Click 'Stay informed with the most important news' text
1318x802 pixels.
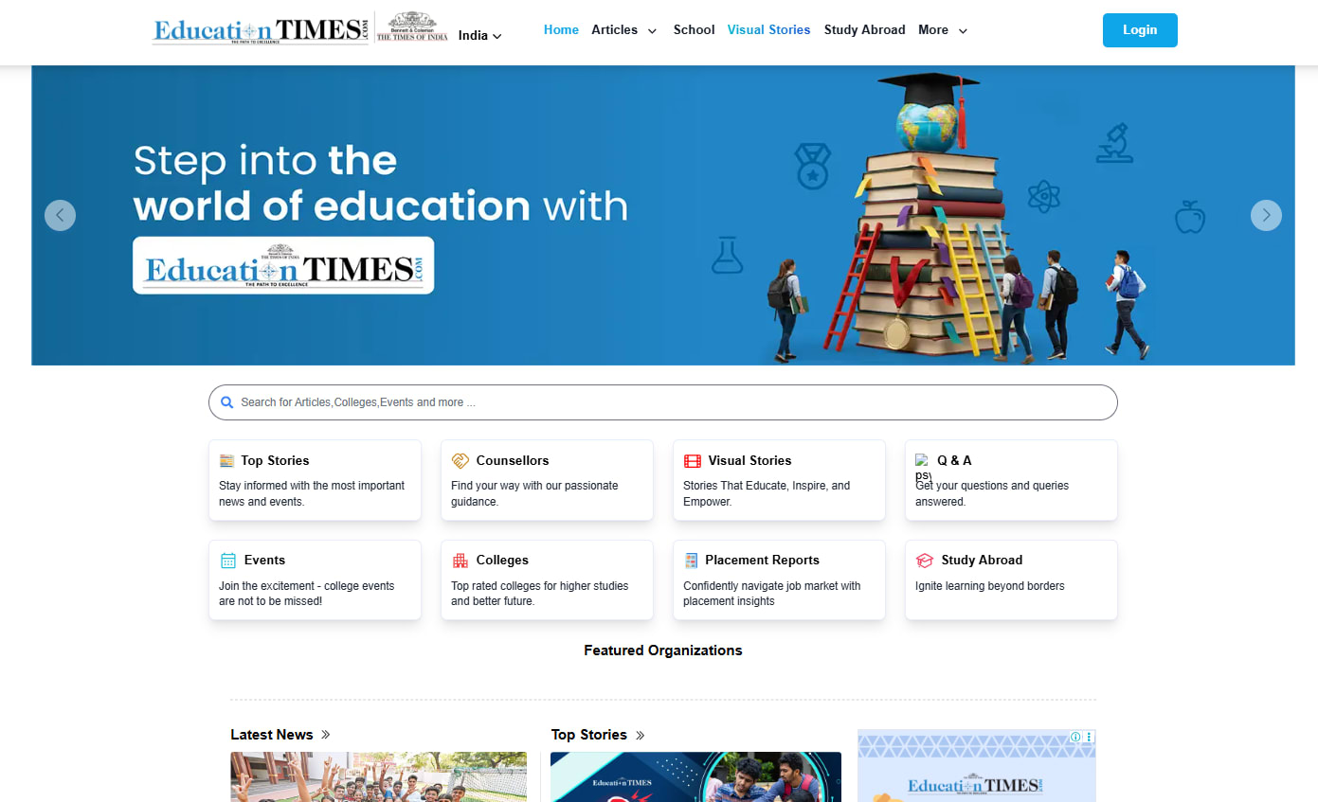coord(312,493)
